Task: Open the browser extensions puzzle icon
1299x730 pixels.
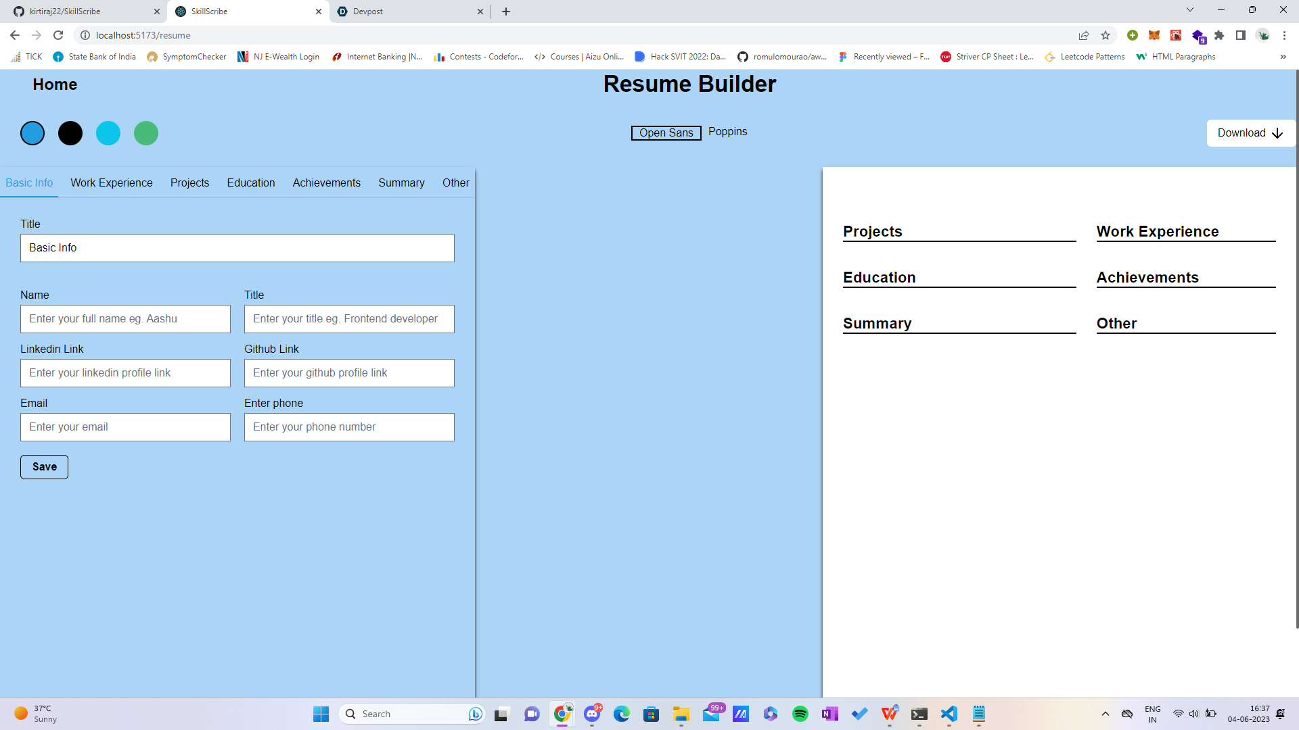Action: (1219, 35)
